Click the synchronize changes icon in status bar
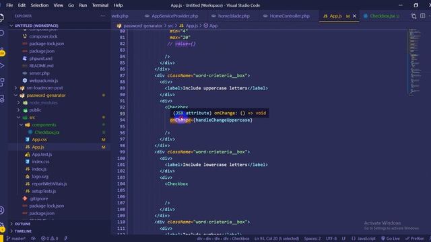Screen dimensions: 431x242 [33, 239]
